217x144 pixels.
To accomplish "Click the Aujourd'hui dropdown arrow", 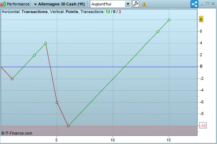I will [128, 4].
